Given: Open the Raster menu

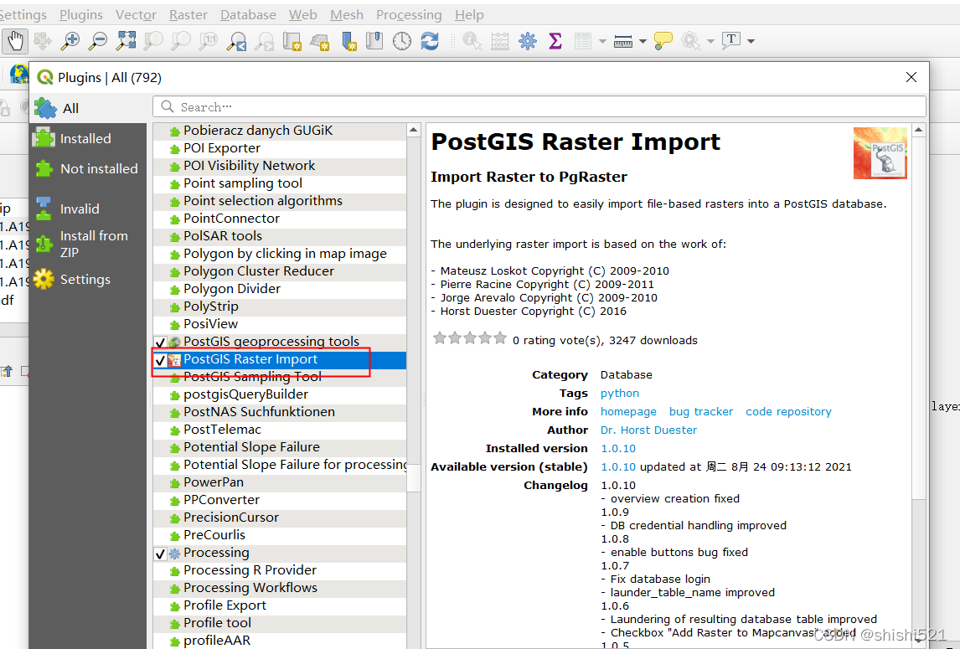Looking at the screenshot, I should 188,15.
